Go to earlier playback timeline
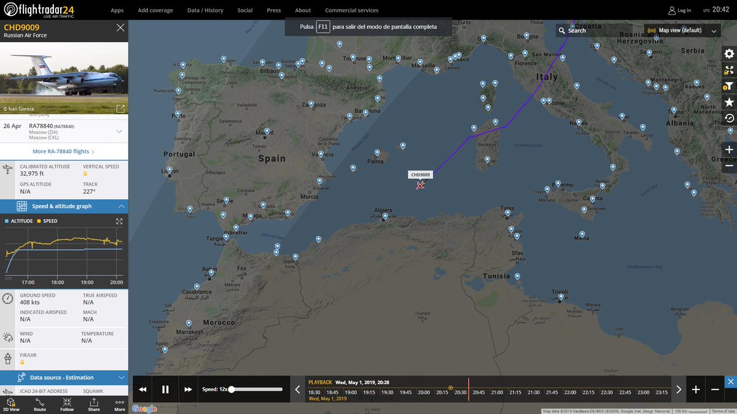Image resolution: width=737 pixels, height=414 pixels. tap(298, 389)
